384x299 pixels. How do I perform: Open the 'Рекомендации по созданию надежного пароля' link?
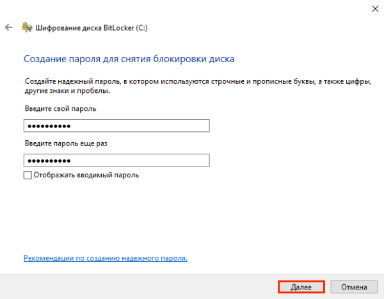click(106, 258)
